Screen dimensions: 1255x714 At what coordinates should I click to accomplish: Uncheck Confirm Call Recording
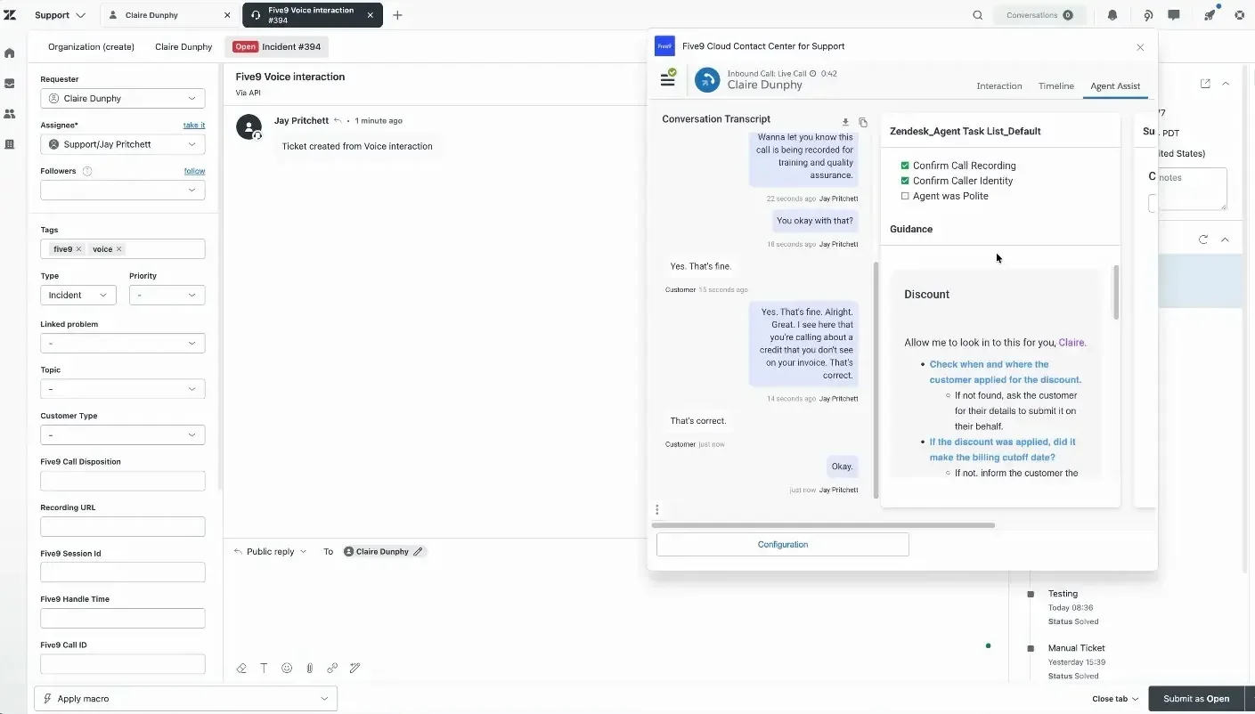point(905,166)
